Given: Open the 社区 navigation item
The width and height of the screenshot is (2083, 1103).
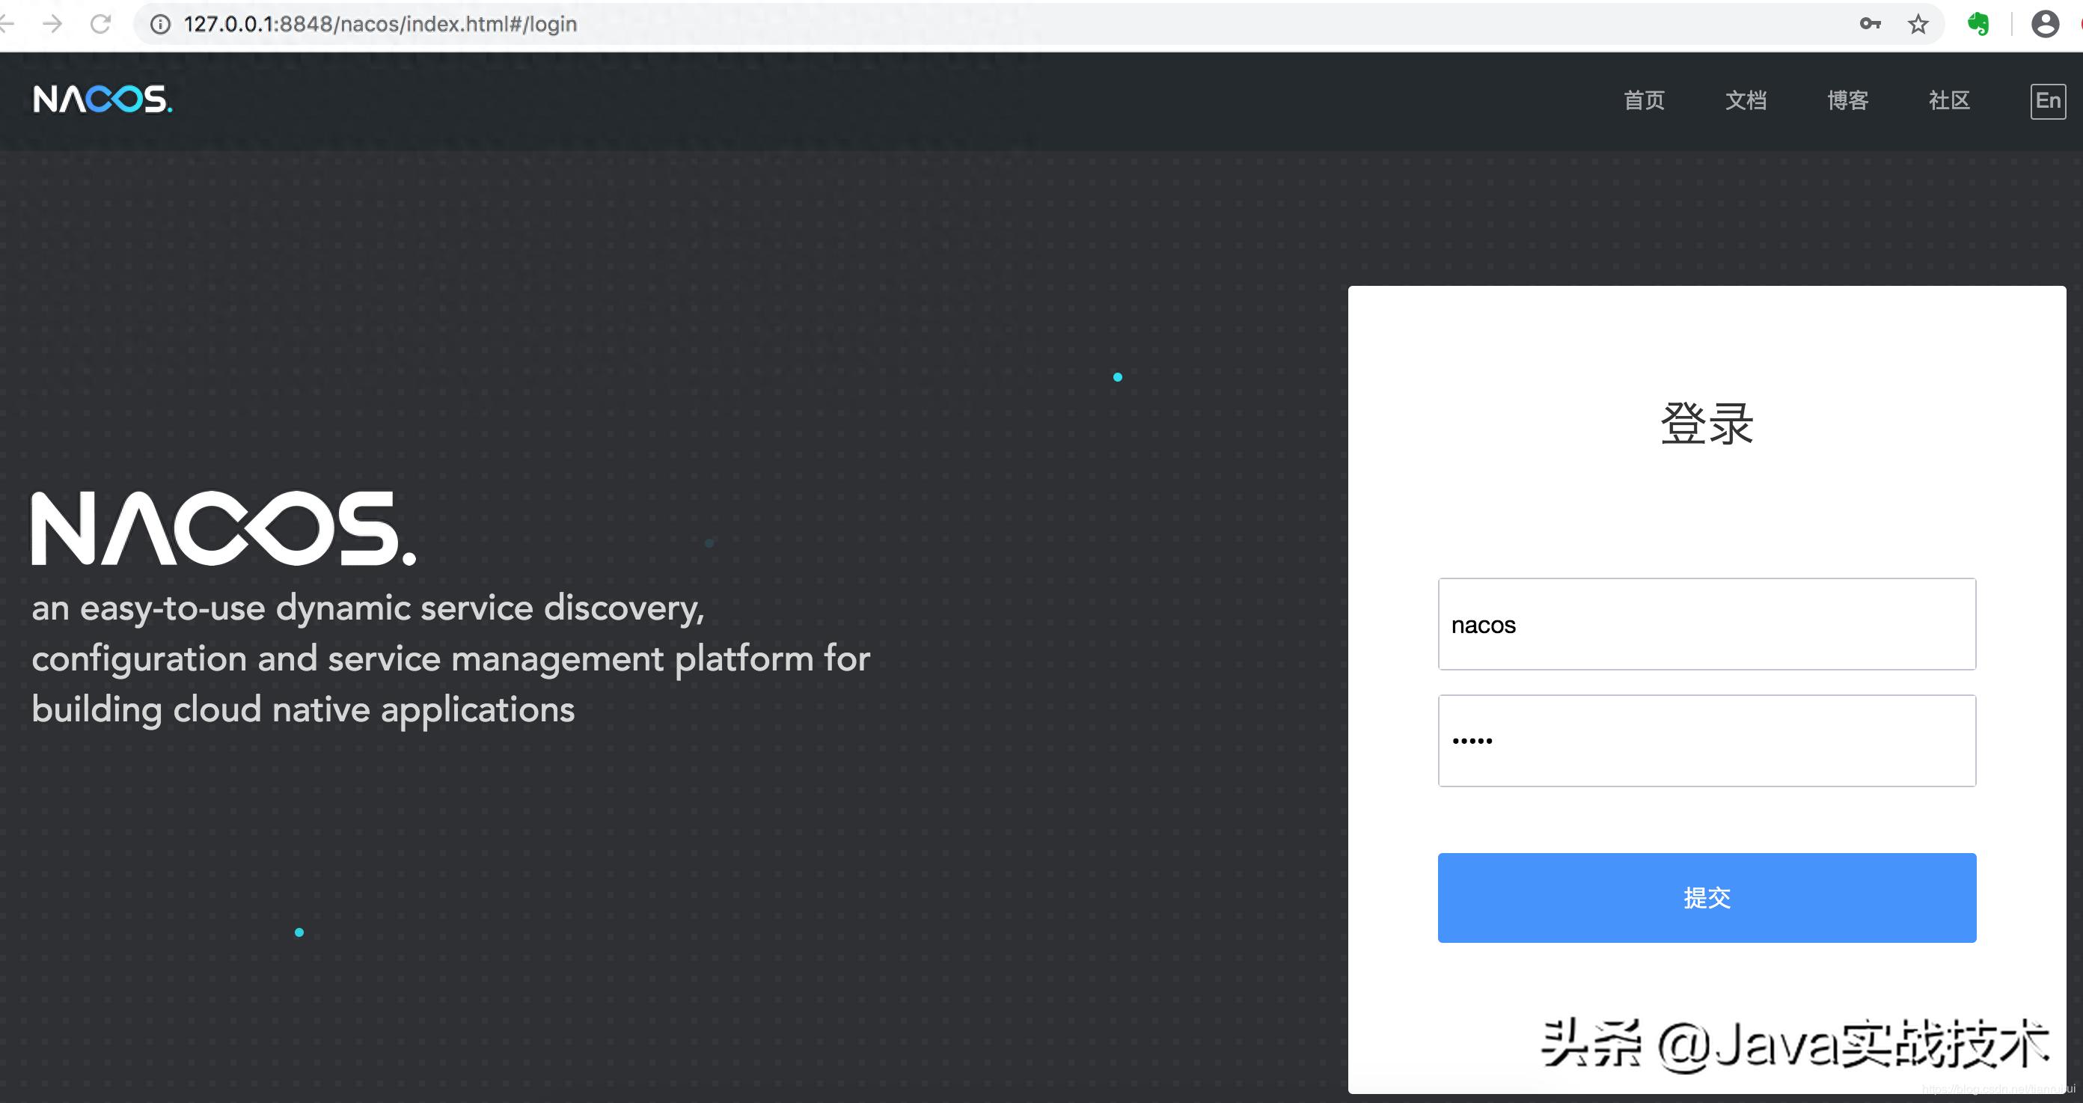Looking at the screenshot, I should 1949,100.
